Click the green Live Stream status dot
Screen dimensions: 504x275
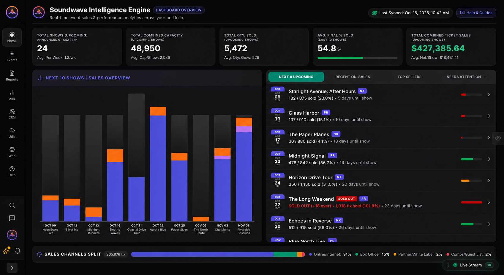(x=455, y=265)
